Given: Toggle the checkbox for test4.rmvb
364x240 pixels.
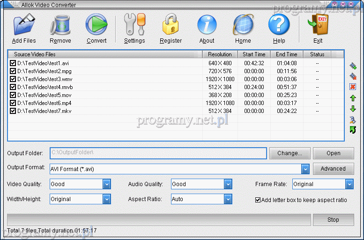Looking at the screenshot, I should tap(13, 87).
